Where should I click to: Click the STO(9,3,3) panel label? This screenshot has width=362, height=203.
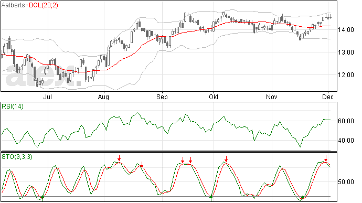17,157
